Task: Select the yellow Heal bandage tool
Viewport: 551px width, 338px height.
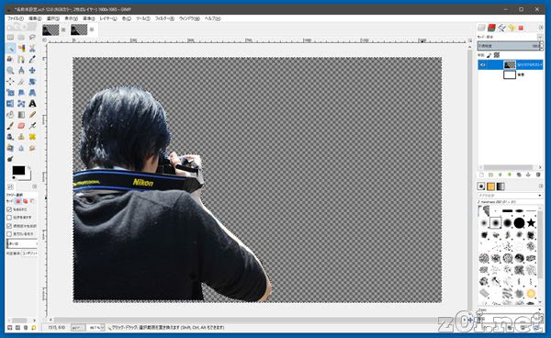Action: point(32,137)
